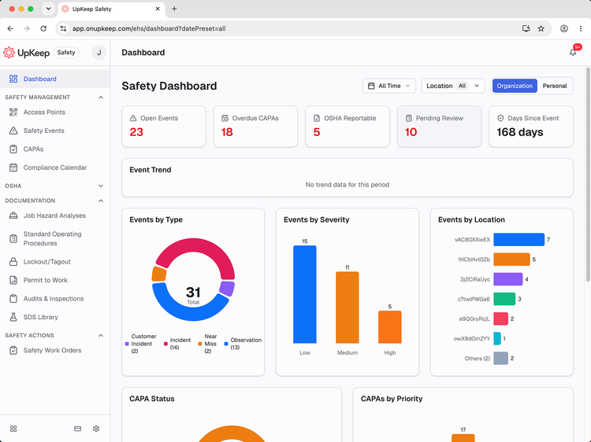Viewport: 591px width, 442px height.
Task: Close the UpKeep Safety browser tab
Action: [x=158, y=9]
